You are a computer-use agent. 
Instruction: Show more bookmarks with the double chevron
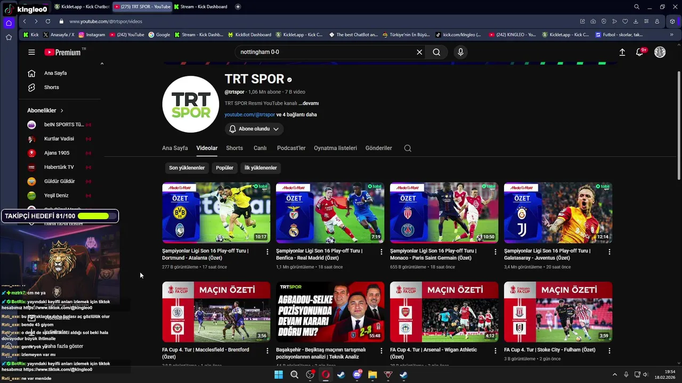pyautogui.click(x=671, y=35)
